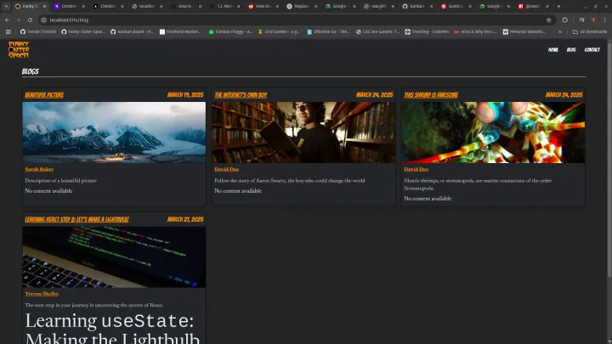Screen dimensions: 612x344
Task: Click the mantis shrimp thumbnail
Action: tap(493, 133)
